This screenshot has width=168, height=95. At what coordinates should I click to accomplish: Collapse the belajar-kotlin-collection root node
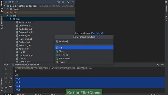[5, 6]
